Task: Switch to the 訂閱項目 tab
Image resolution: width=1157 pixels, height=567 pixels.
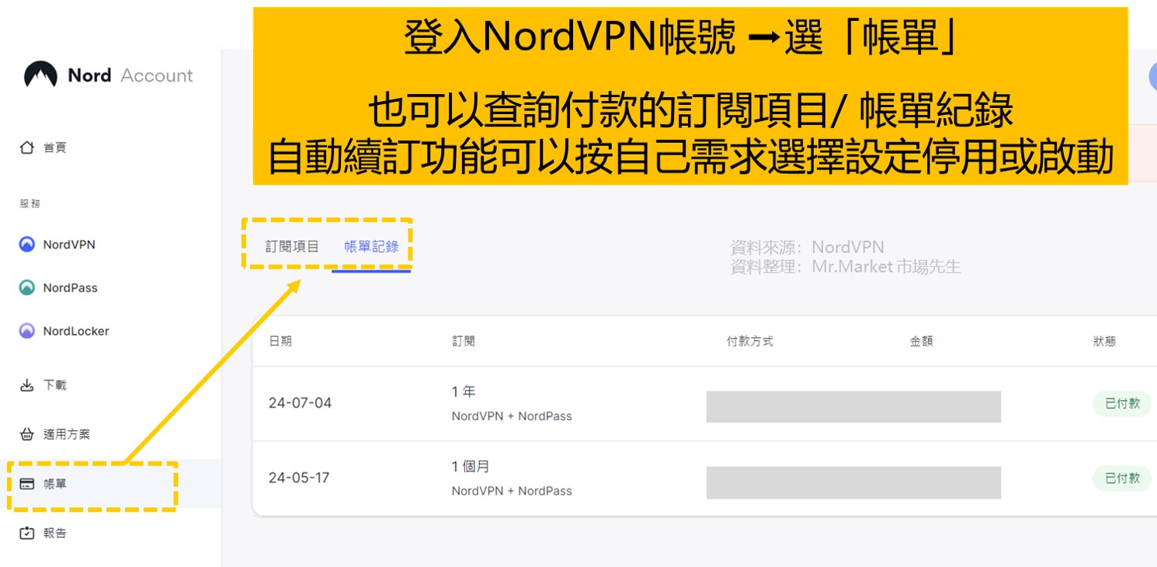Action: click(x=292, y=246)
